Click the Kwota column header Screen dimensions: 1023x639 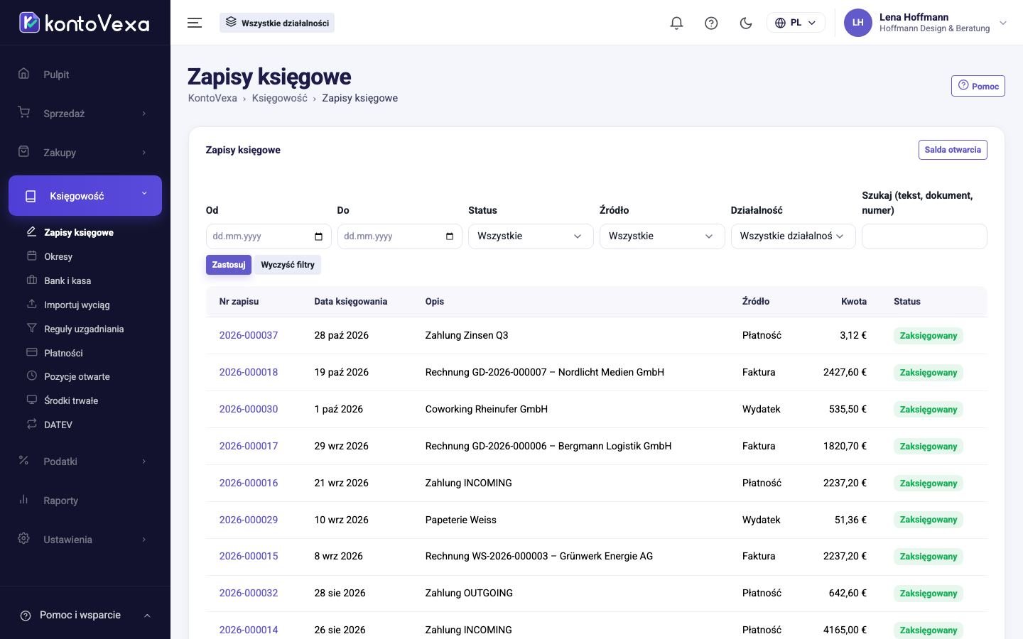coord(854,302)
